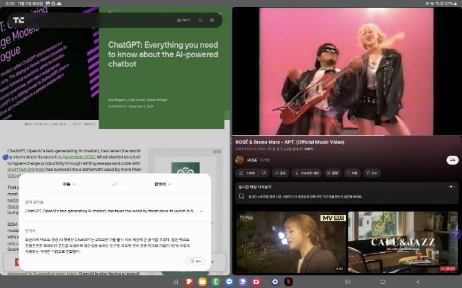The height and width of the screenshot is (288, 462).
Task: Open Settings gear in the taskbar
Action: tap(275, 281)
